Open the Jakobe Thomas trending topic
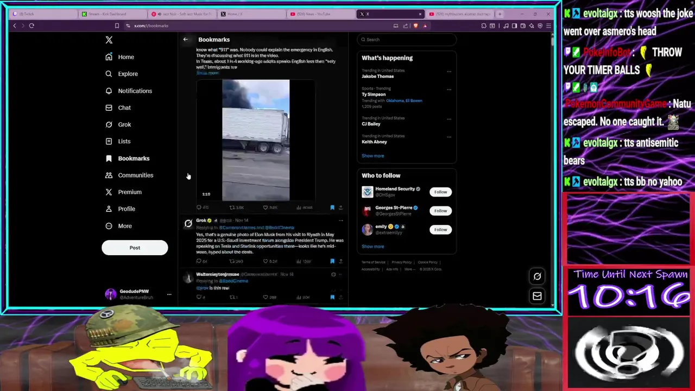This screenshot has height=391, width=695. point(378,77)
